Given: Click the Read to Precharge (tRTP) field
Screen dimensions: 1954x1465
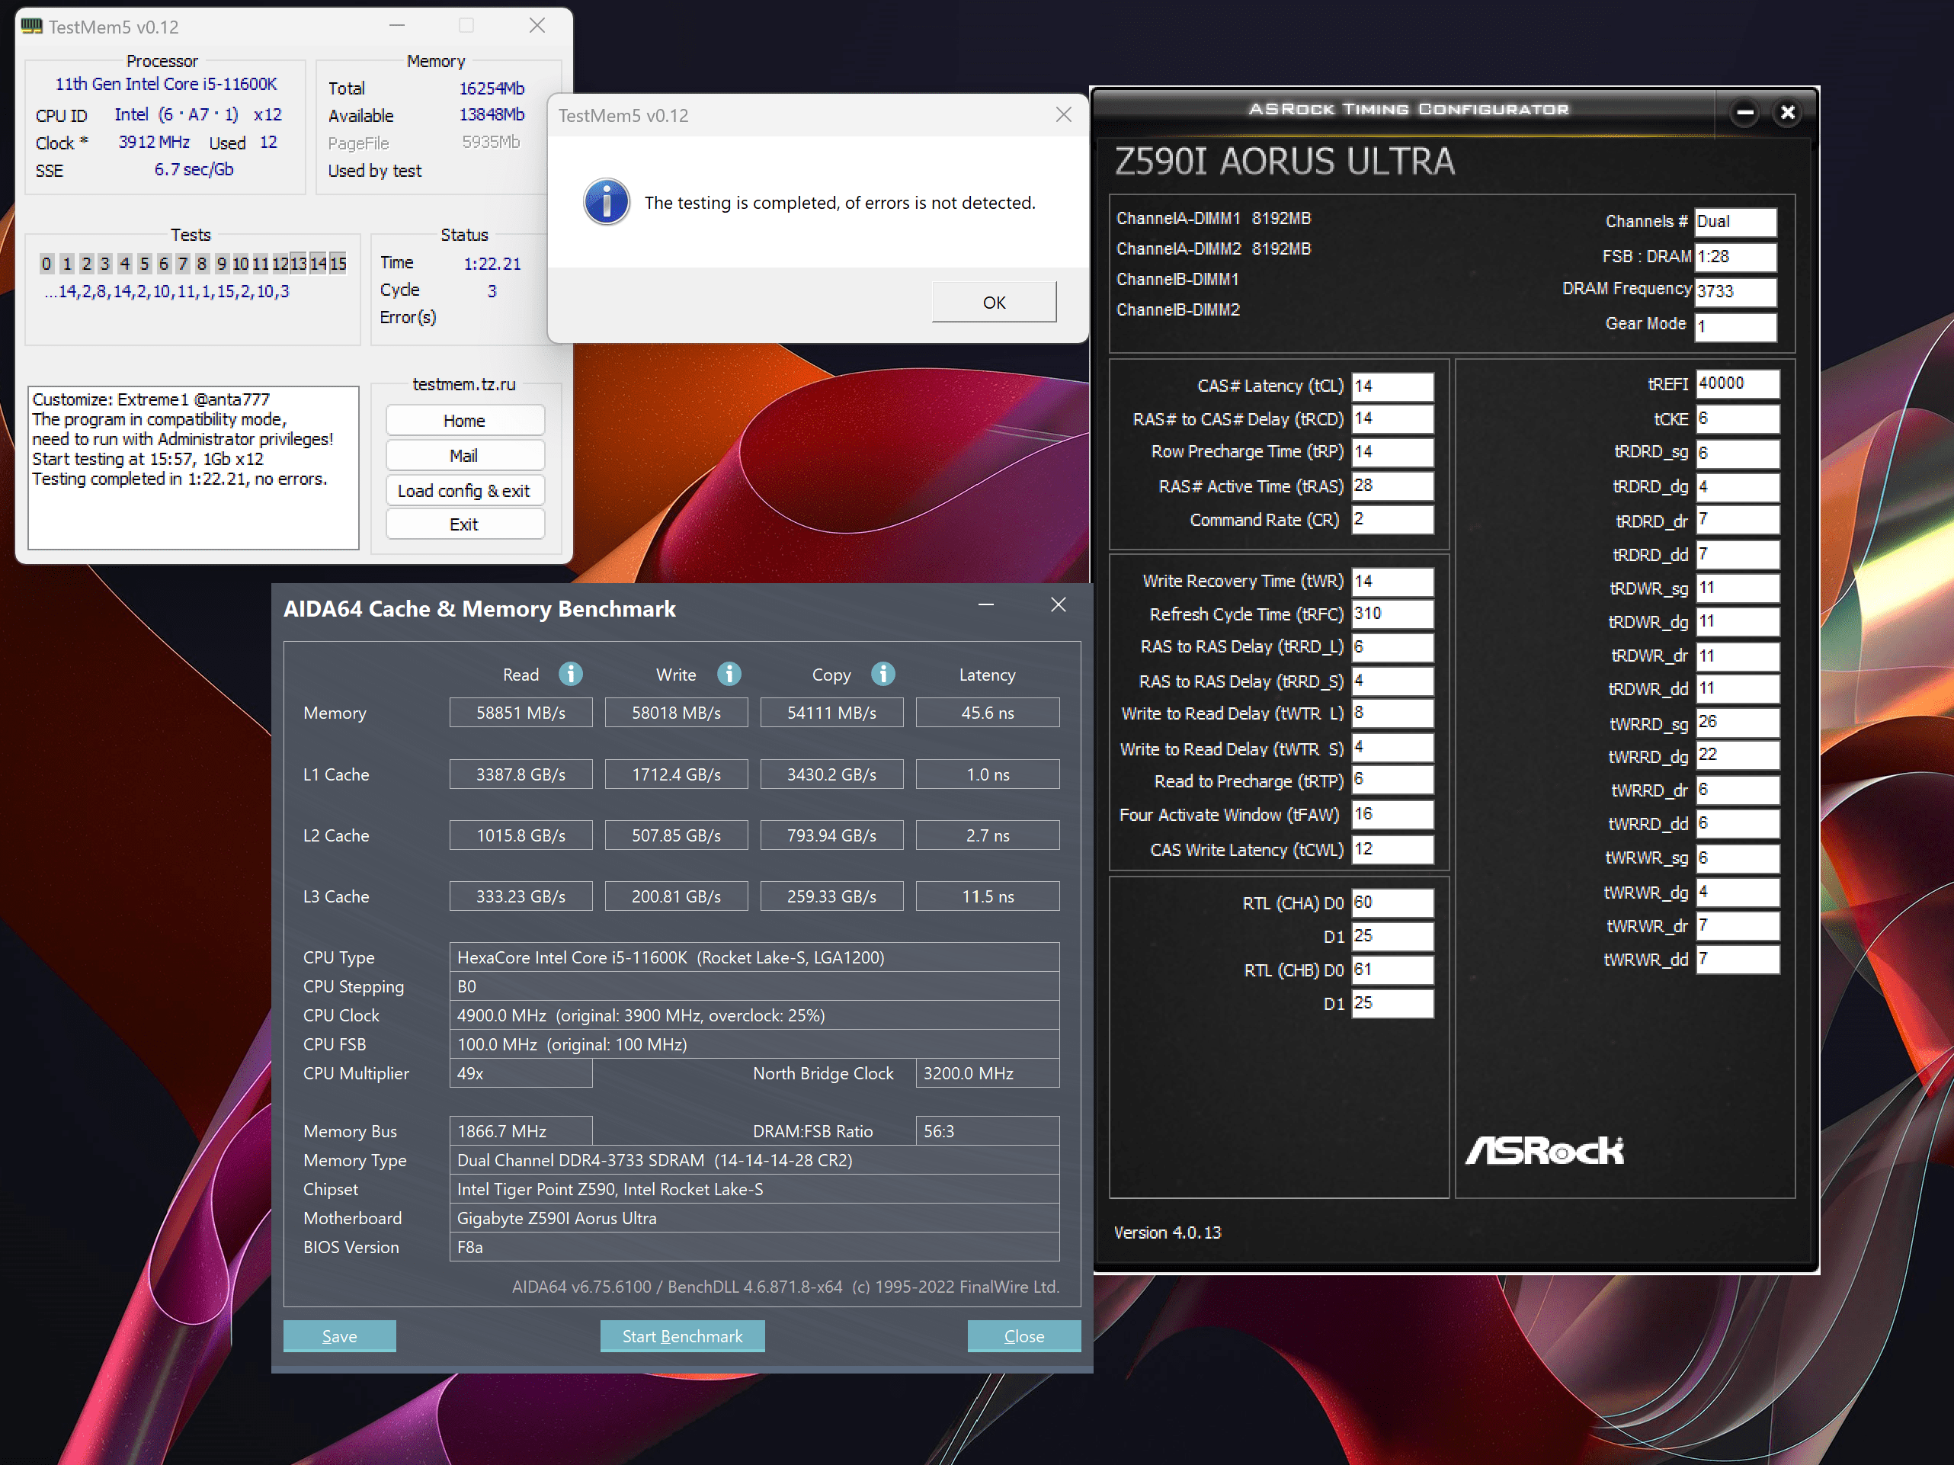Looking at the screenshot, I should [1392, 781].
